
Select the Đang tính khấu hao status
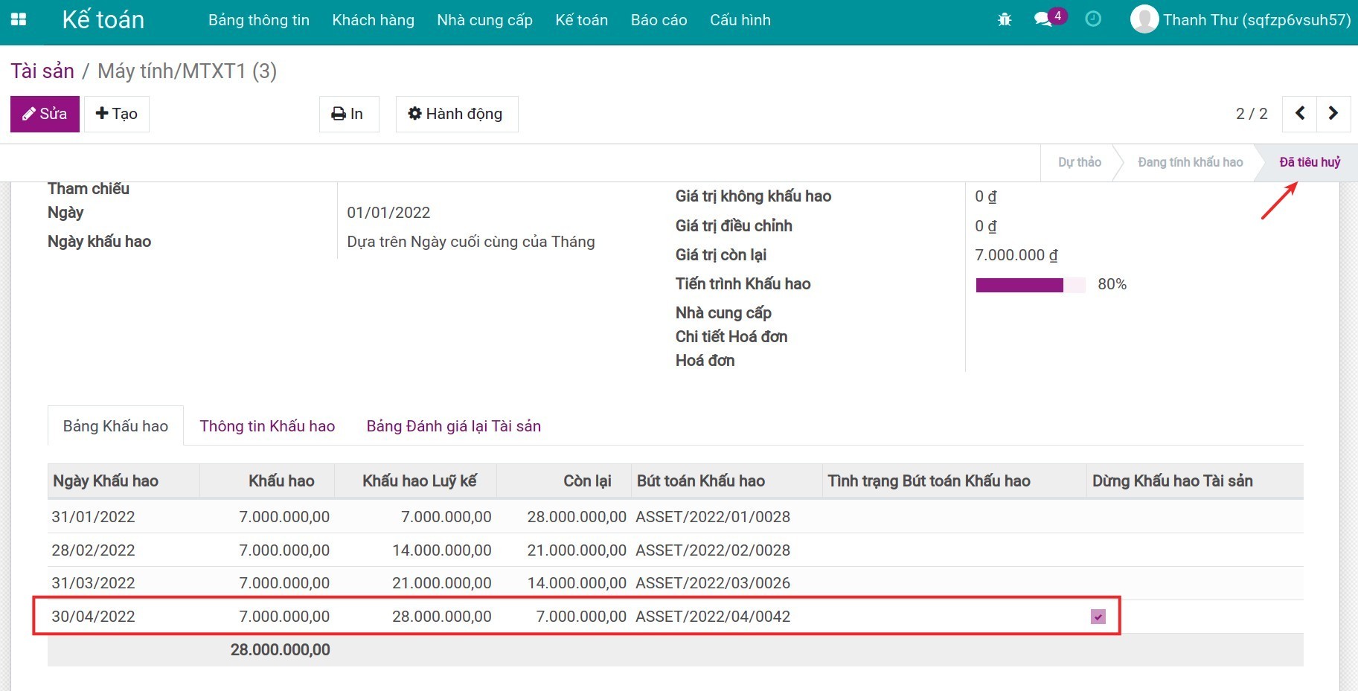1190,162
